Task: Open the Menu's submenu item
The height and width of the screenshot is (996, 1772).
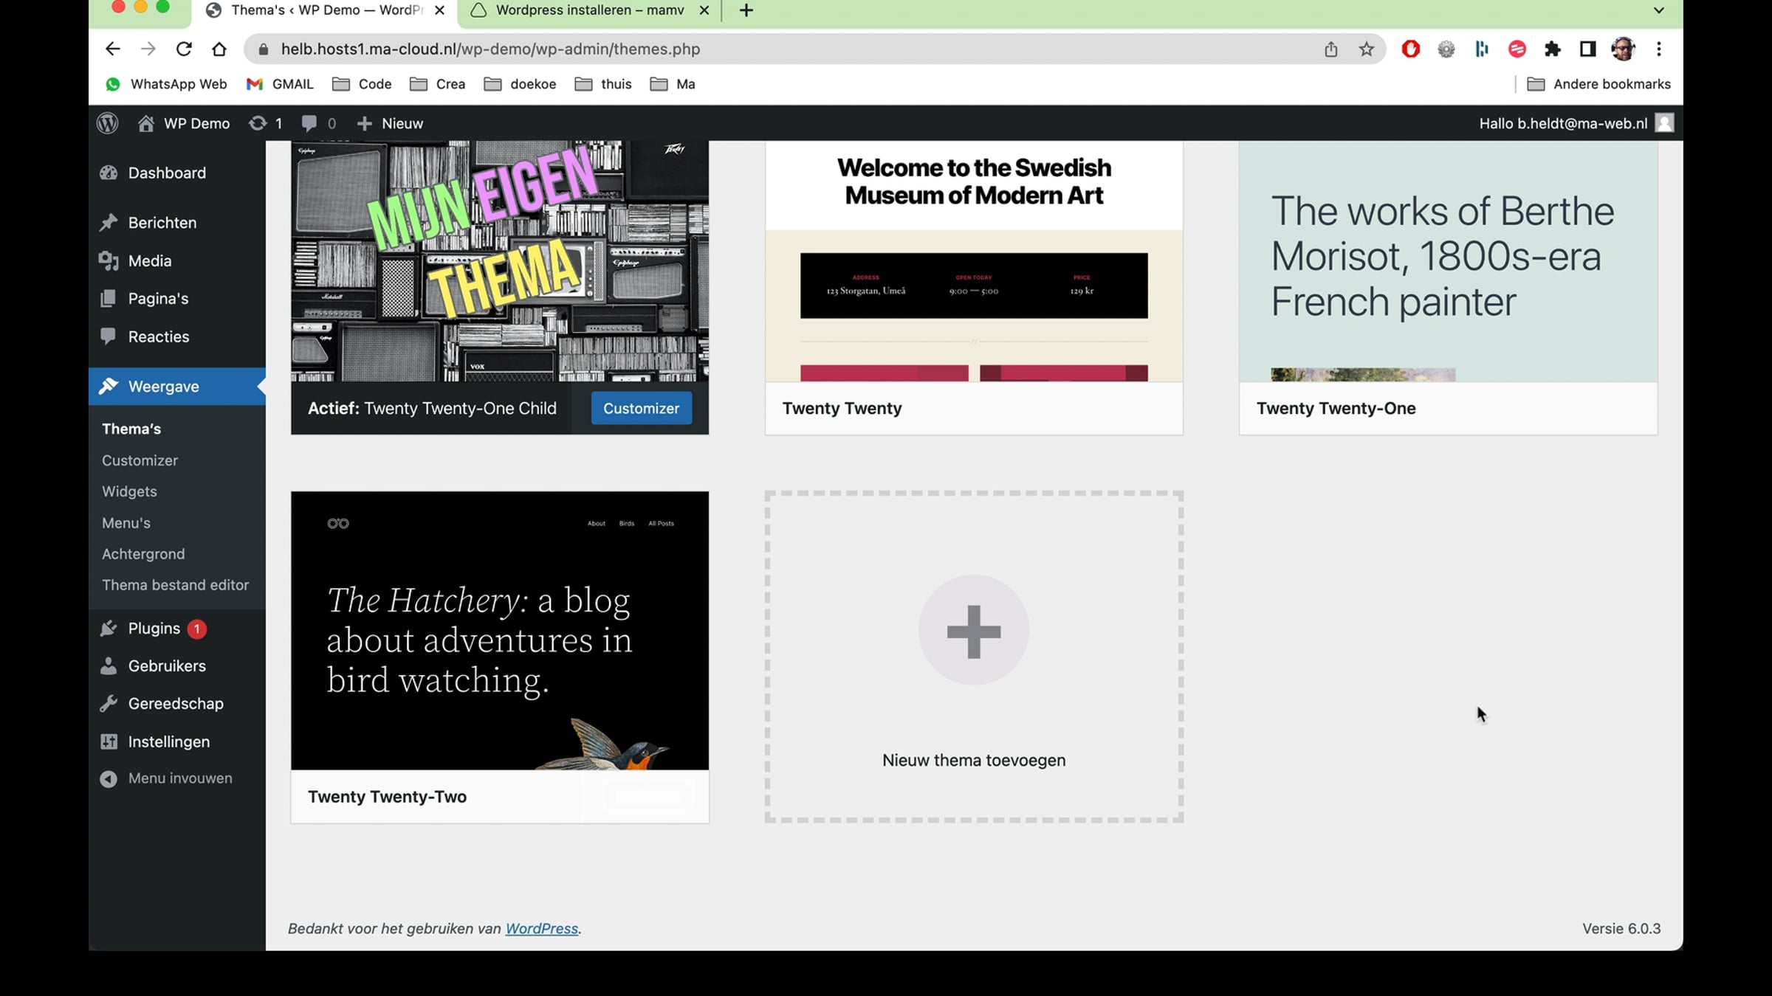Action: 126,523
